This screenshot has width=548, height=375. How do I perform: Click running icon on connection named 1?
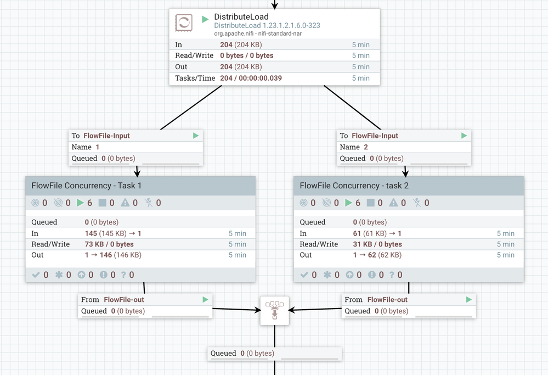click(196, 136)
